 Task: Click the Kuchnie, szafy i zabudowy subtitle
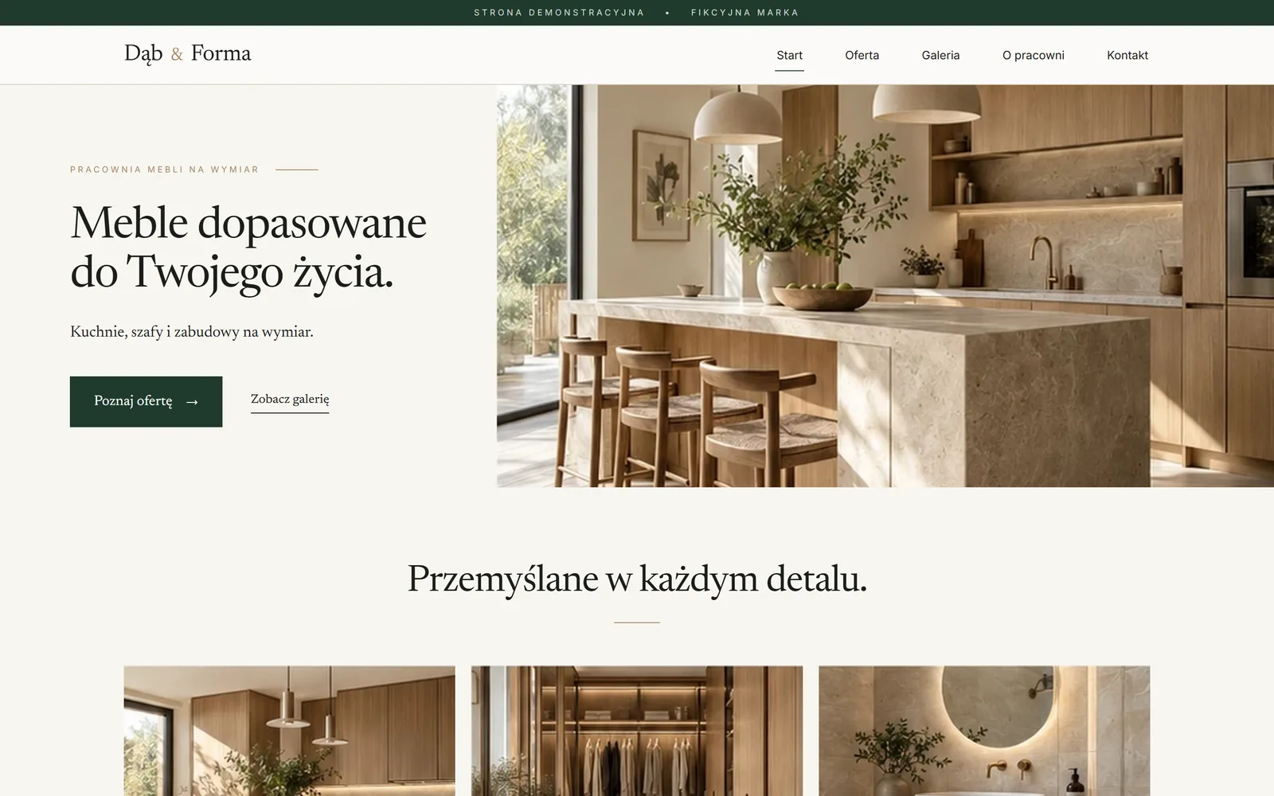[192, 332]
